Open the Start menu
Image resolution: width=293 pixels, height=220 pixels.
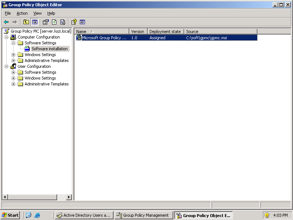(x=10, y=215)
